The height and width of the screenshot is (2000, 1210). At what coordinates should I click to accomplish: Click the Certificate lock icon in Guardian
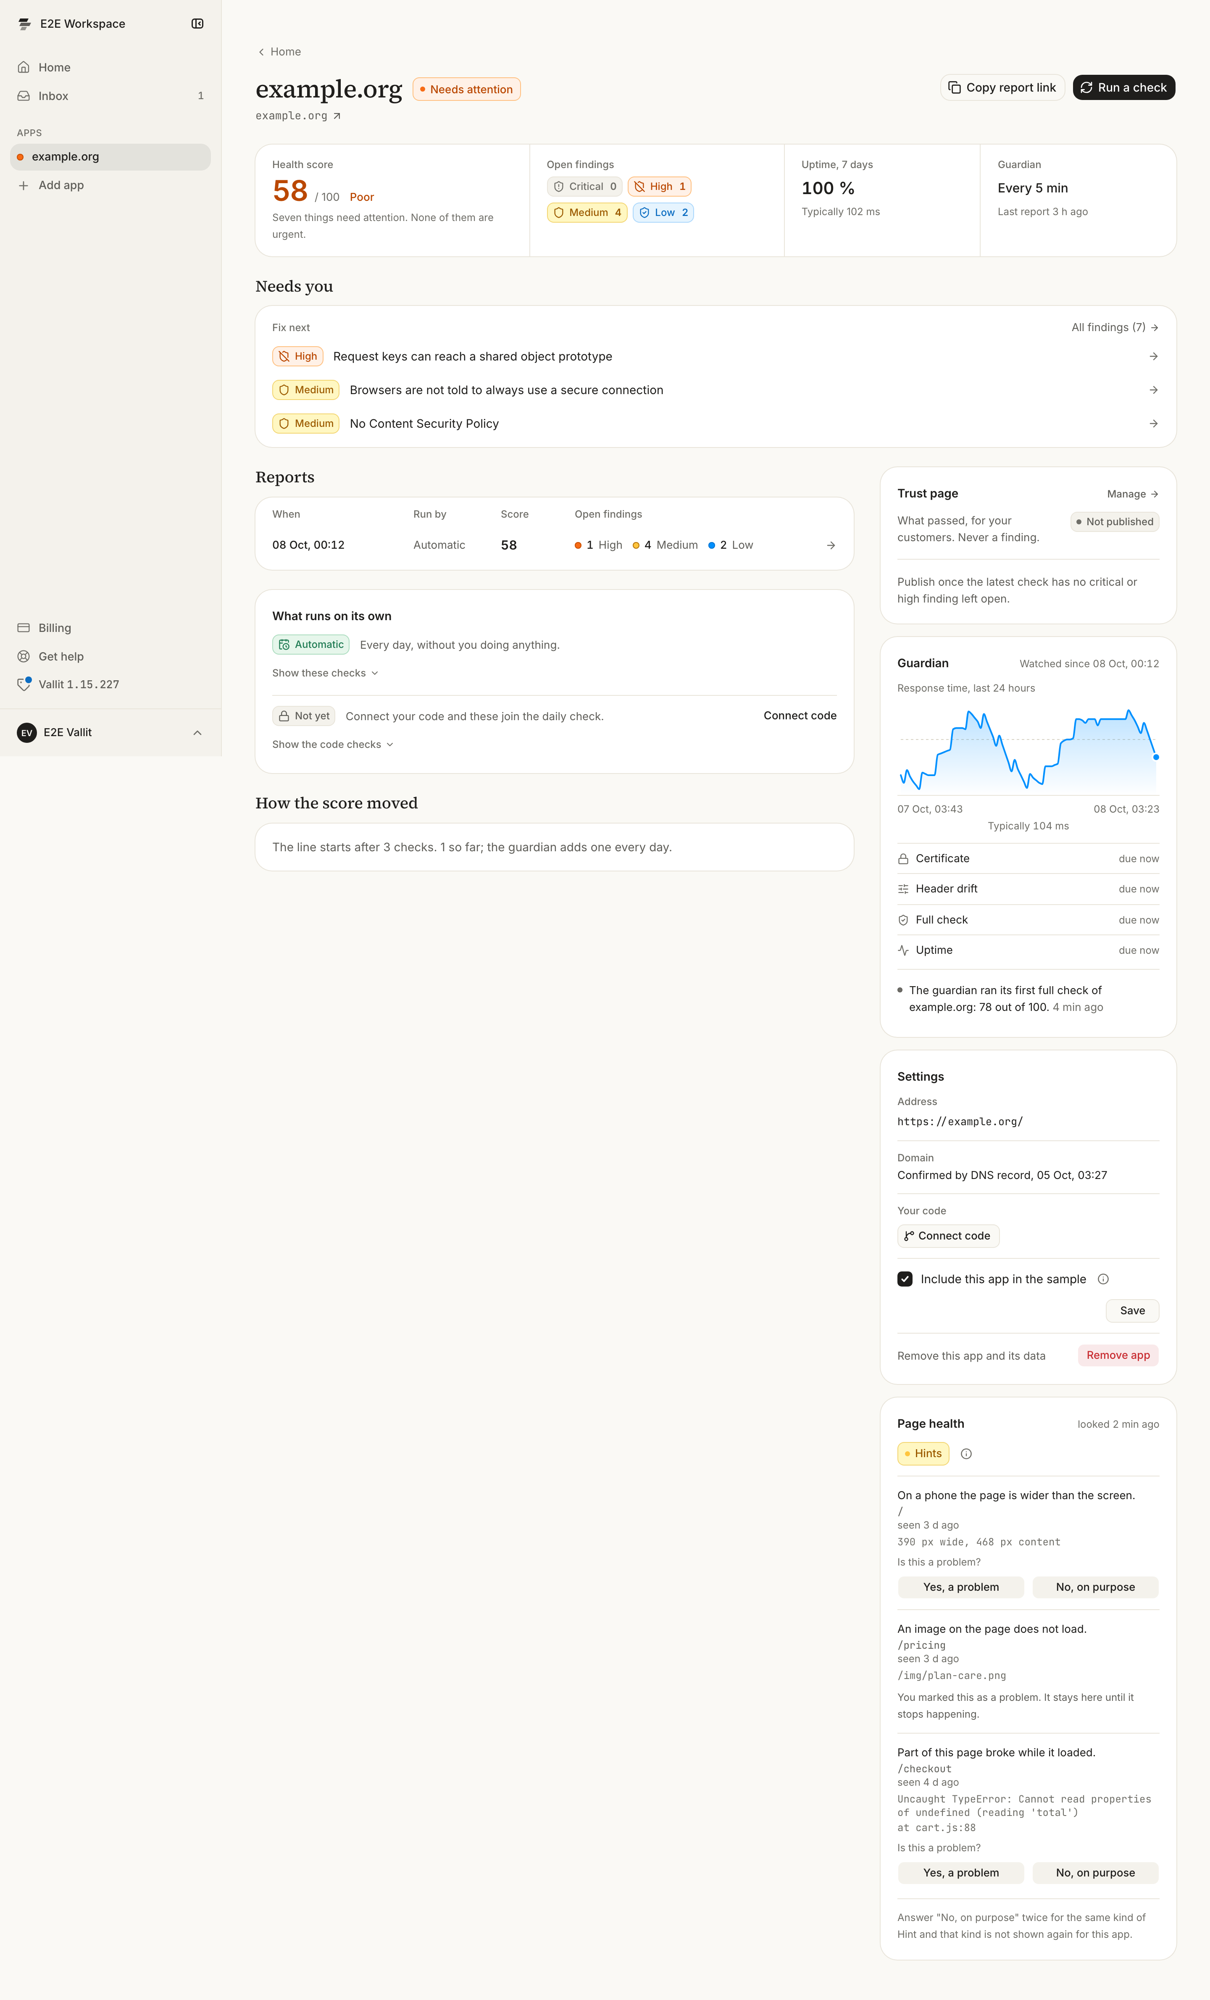click(903, 859)
